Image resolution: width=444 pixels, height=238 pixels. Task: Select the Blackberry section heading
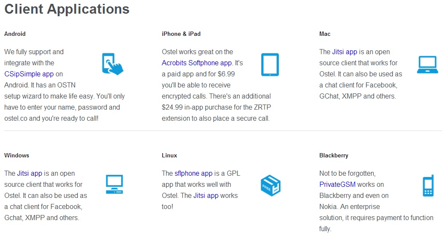click(x=334, y=155)
